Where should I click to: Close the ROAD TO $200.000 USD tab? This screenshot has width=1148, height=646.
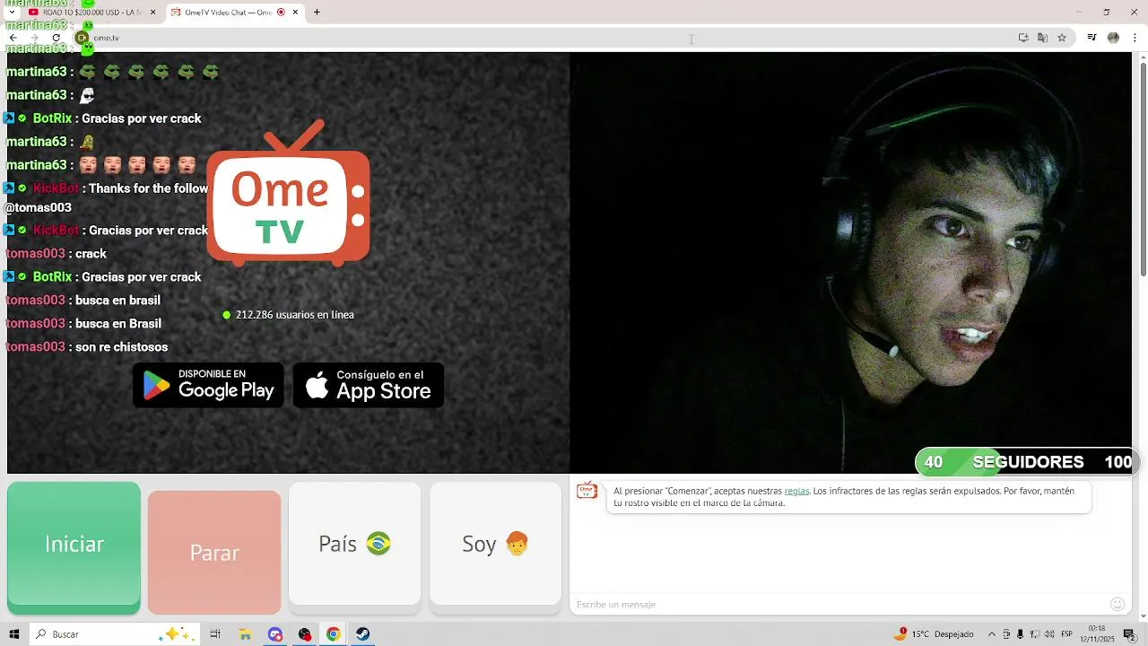click(152, 13)
